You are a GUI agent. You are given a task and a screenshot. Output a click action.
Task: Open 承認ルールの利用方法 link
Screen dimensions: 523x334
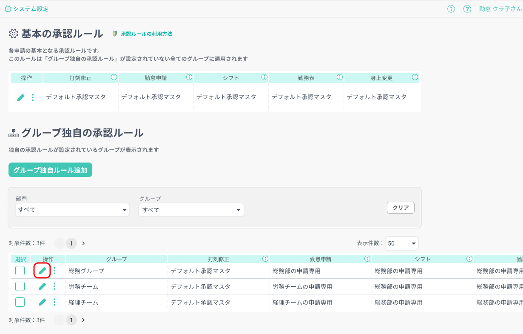(x=147, y=34)
